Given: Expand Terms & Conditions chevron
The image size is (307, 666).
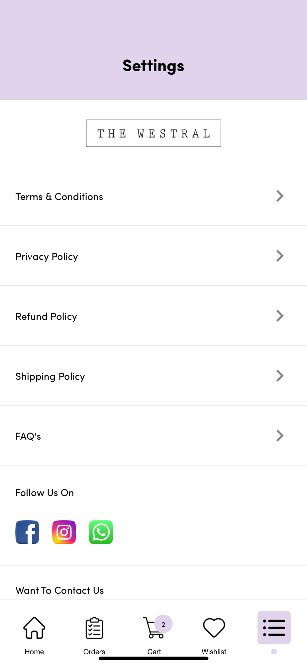Looking at the screenshot, I should (280, 196).
